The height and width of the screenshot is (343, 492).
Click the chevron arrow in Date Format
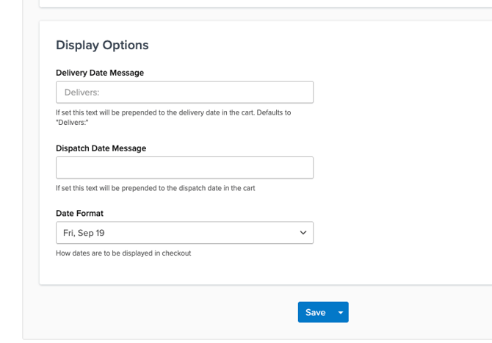[303, 233]
